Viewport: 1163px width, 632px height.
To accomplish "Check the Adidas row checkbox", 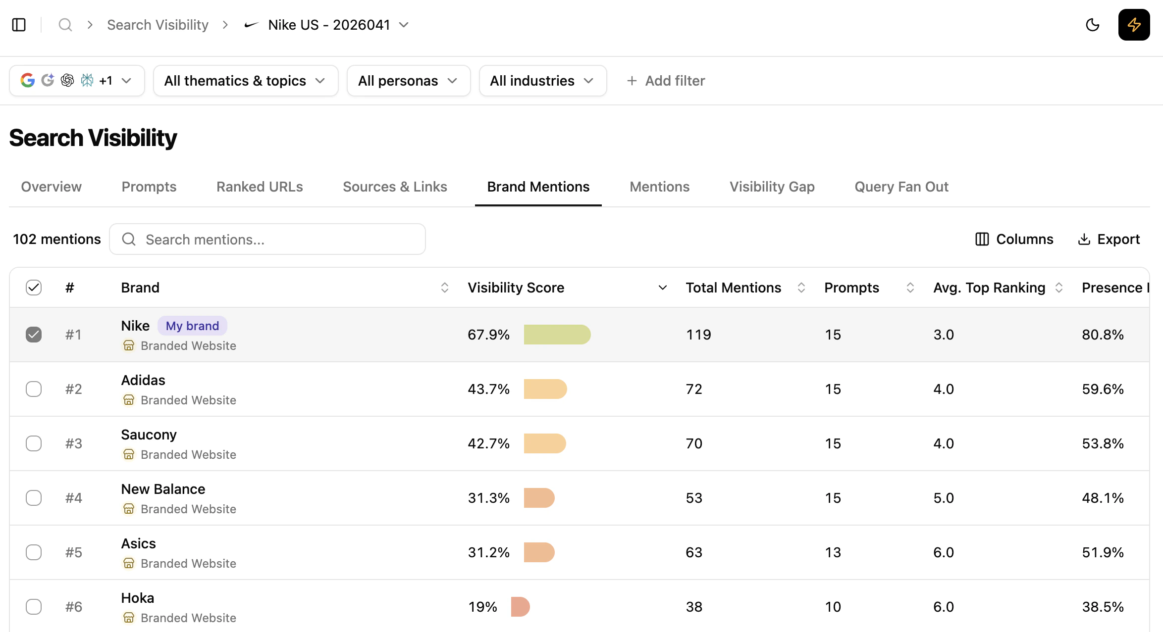I will (34, 389).
